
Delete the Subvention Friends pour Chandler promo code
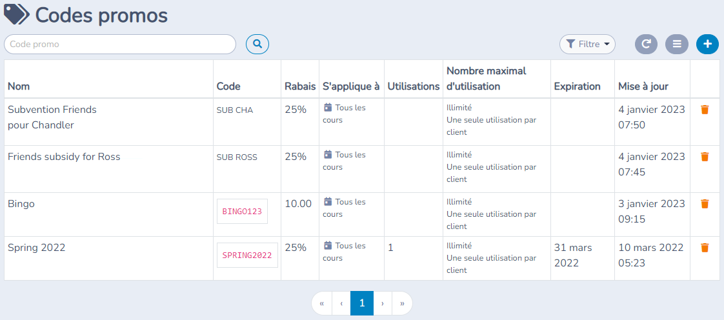[705, 110]
